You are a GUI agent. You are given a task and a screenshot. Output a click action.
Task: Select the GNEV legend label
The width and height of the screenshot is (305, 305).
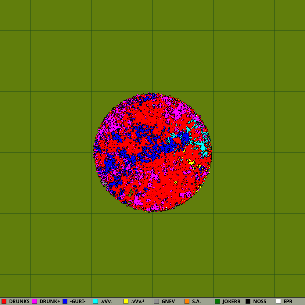pyautogui.click(x=168, y=302)
